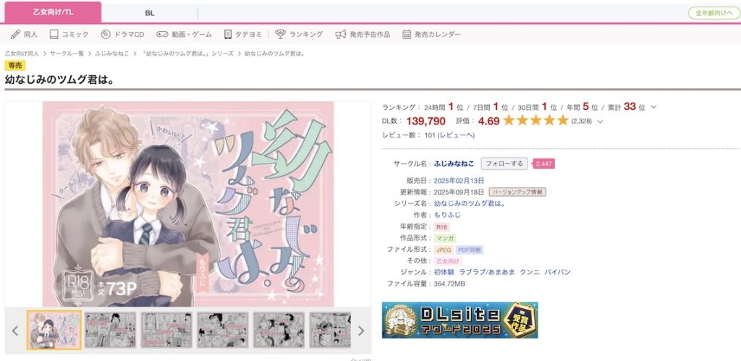This screenshot has width=741, height=361.
Task: Select the second preview thumbnail
Action: (x=110, y=330)
